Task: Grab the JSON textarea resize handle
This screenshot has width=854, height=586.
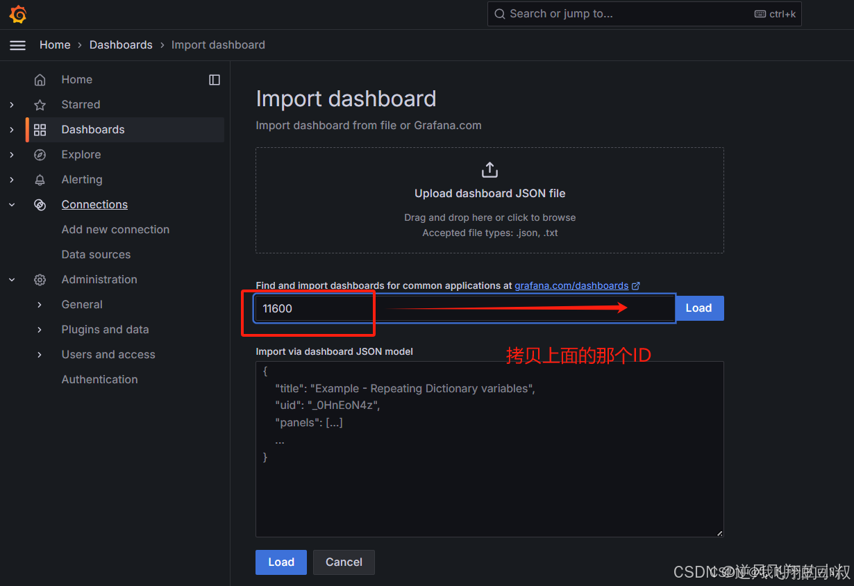Action: 719,533
